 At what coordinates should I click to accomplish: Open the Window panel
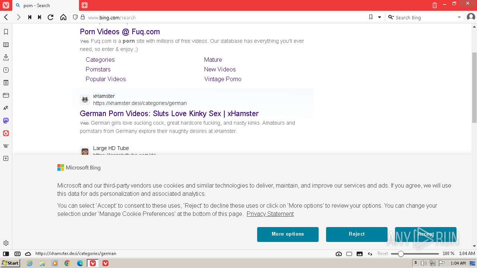coord(6,95)
